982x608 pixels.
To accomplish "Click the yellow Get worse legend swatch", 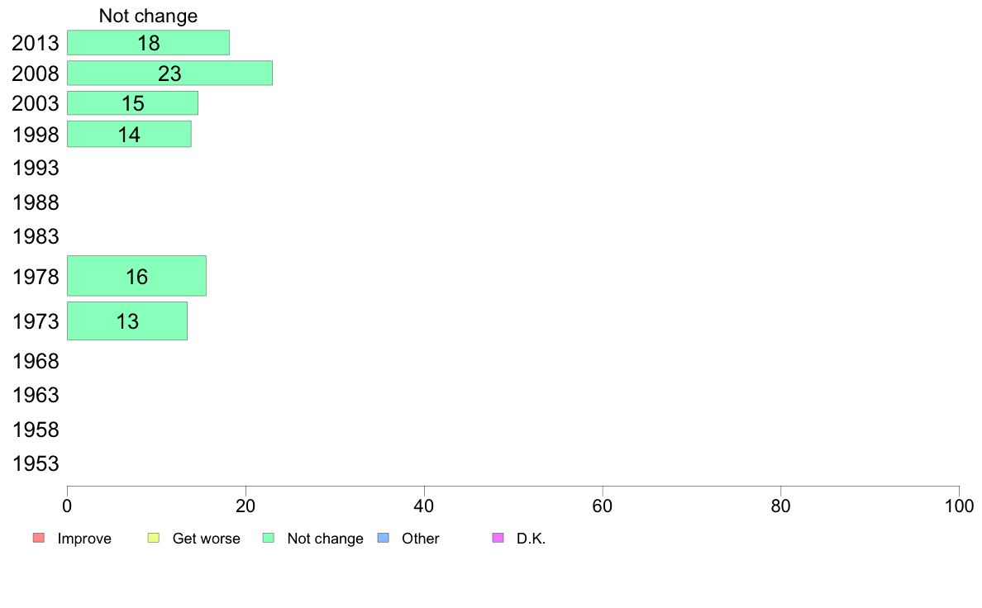I will coord(154,538).
